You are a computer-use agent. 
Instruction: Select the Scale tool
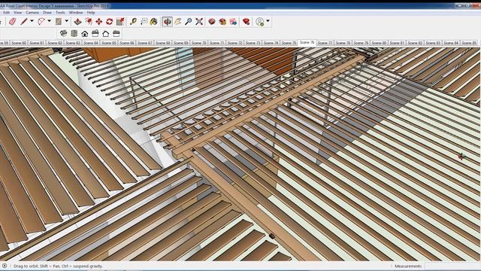(x=120, y=22)
